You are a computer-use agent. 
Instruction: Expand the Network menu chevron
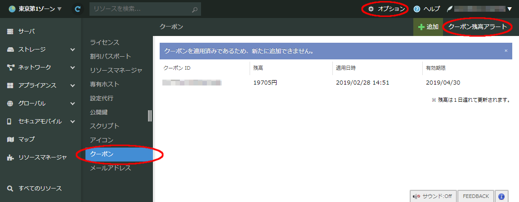pyautogui.click(x=72, y=67)
